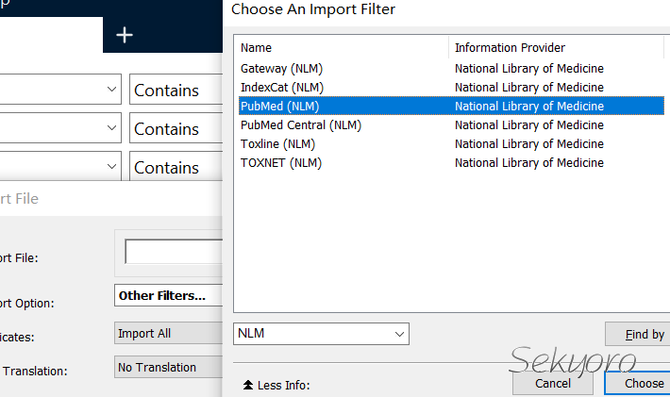Sort by Information Provider column header
The height and width of the screenshot is (397, 670).
[559, 47]
